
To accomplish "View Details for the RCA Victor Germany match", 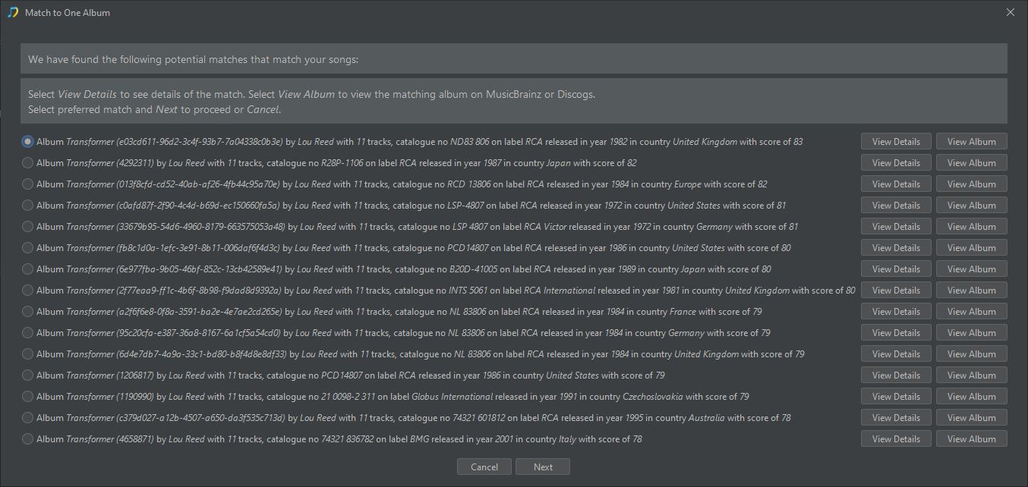I will click(x=896, y=227).
